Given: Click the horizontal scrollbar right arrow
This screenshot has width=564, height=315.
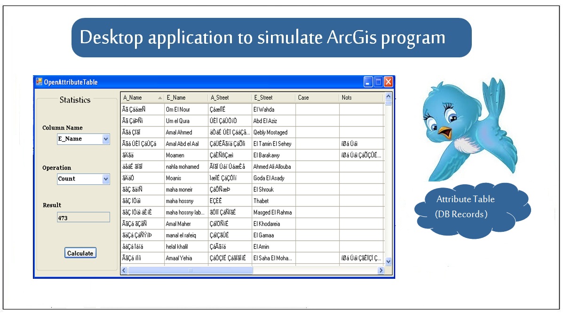Looking at the screenshot, I should (x=381, y=270).
